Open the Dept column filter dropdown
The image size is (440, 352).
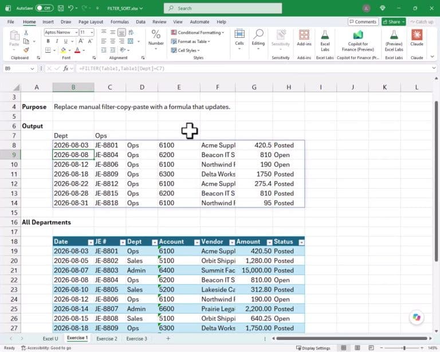point(155,243)
